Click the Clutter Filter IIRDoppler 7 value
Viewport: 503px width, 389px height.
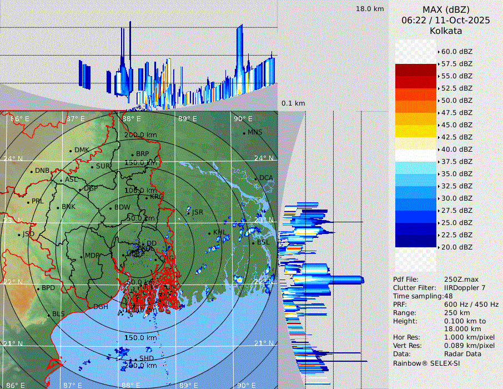pos(465,288)
